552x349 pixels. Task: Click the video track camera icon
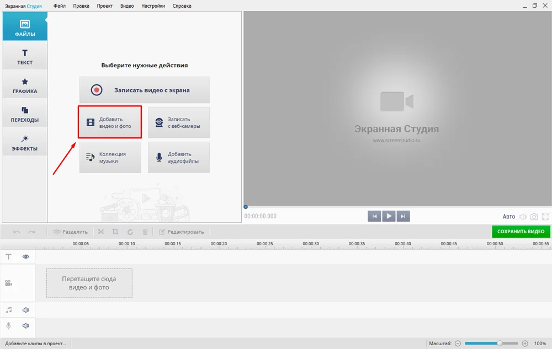point(9,283)
